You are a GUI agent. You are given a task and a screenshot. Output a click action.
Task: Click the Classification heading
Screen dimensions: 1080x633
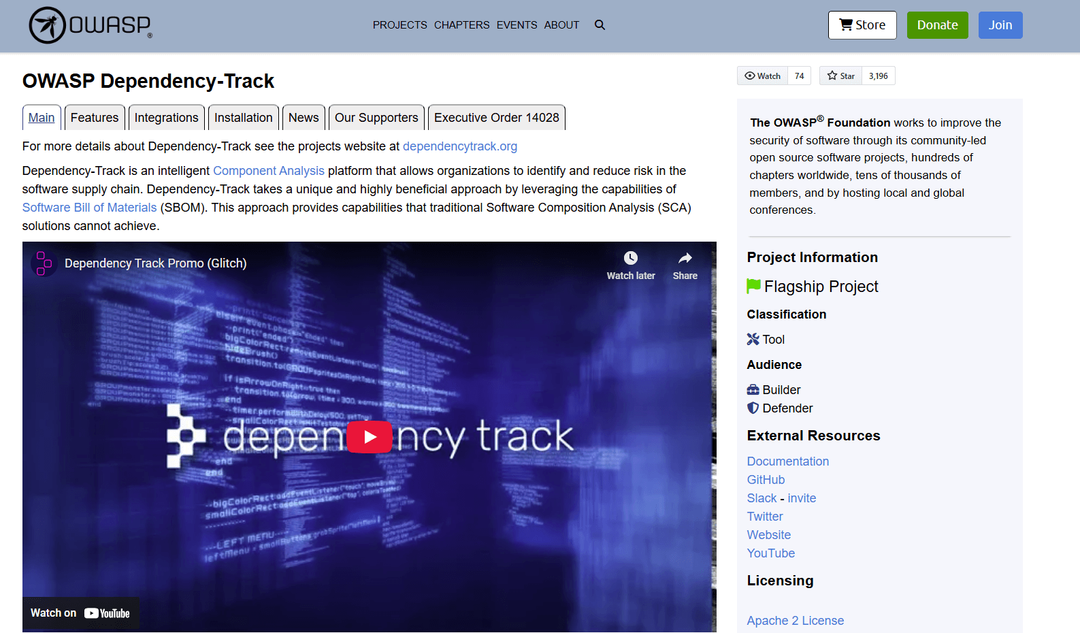click(x=787, y=314)
